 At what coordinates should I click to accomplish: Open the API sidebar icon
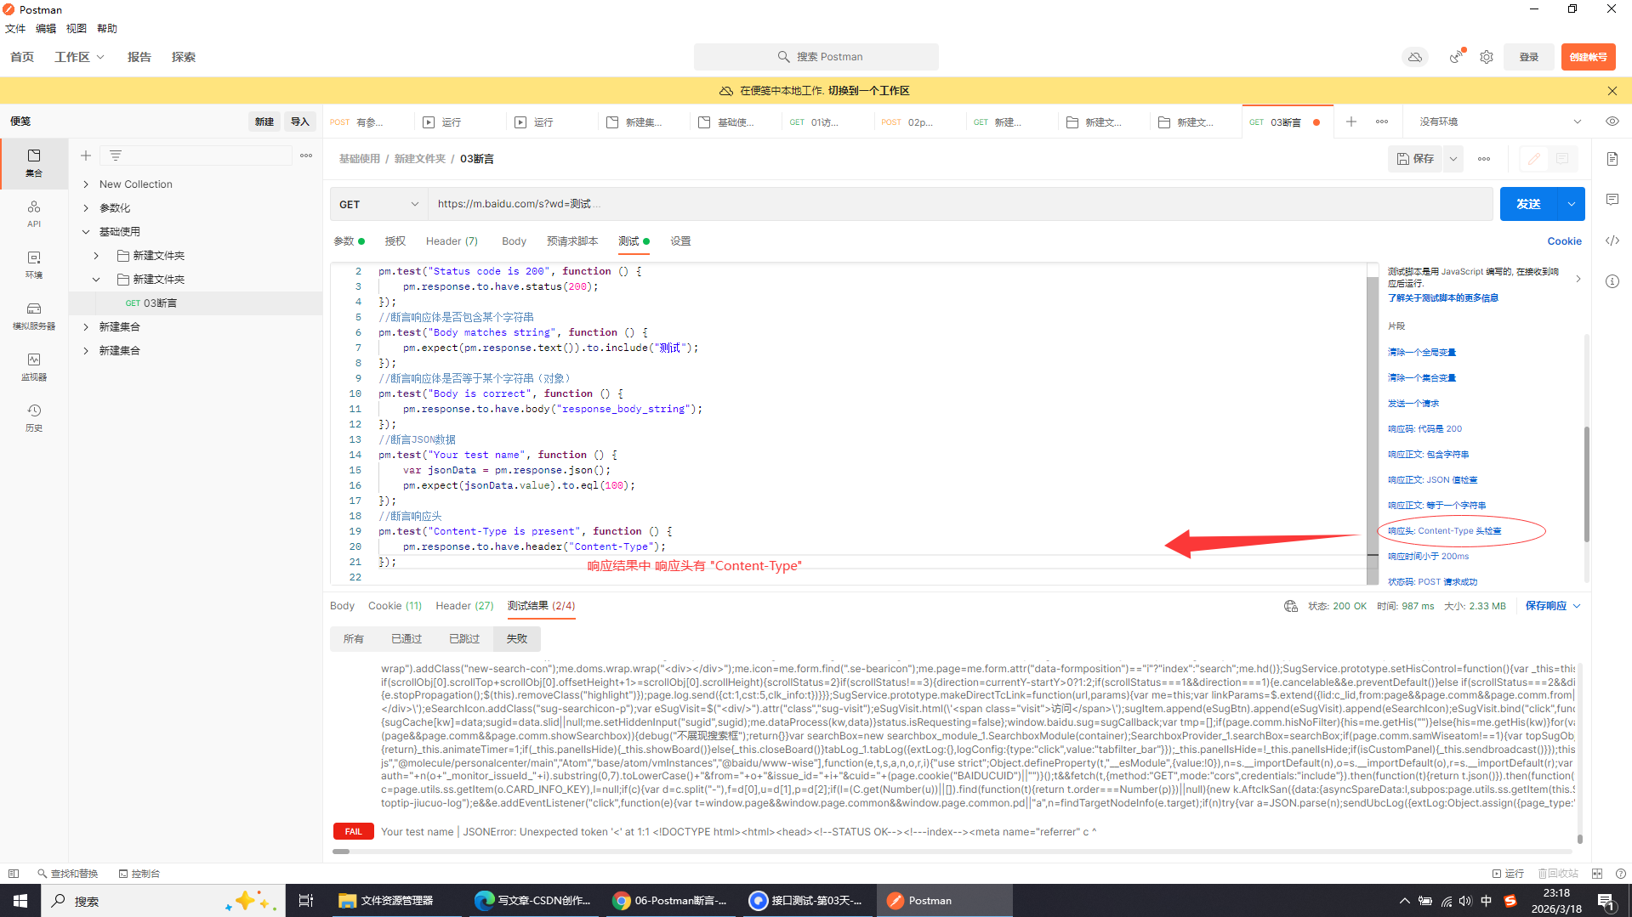(x=34, y=213)
